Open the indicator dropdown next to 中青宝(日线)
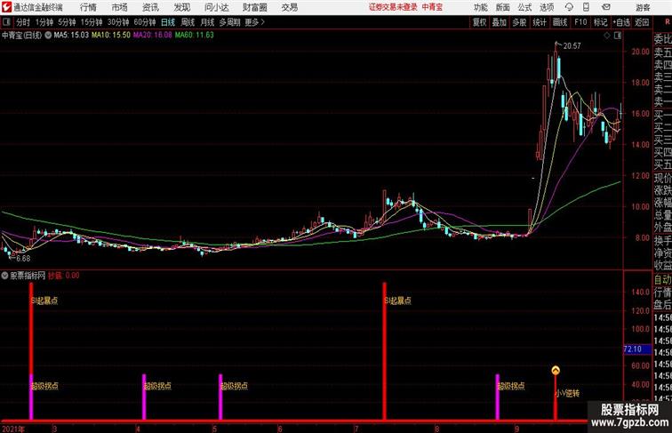The width and height of the screenshot is (672, 433). [48, 36]
